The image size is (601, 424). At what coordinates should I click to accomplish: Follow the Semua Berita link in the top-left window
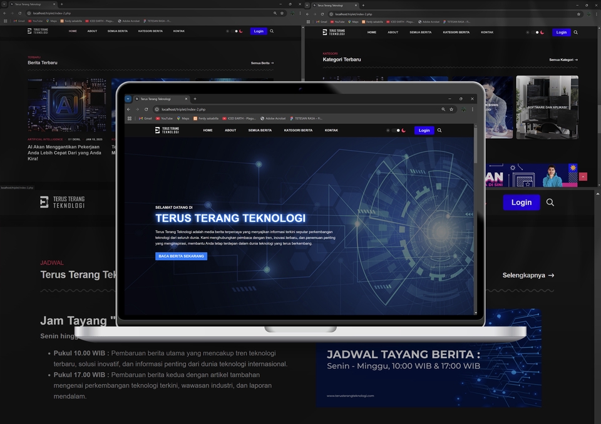tap(262, 63)
